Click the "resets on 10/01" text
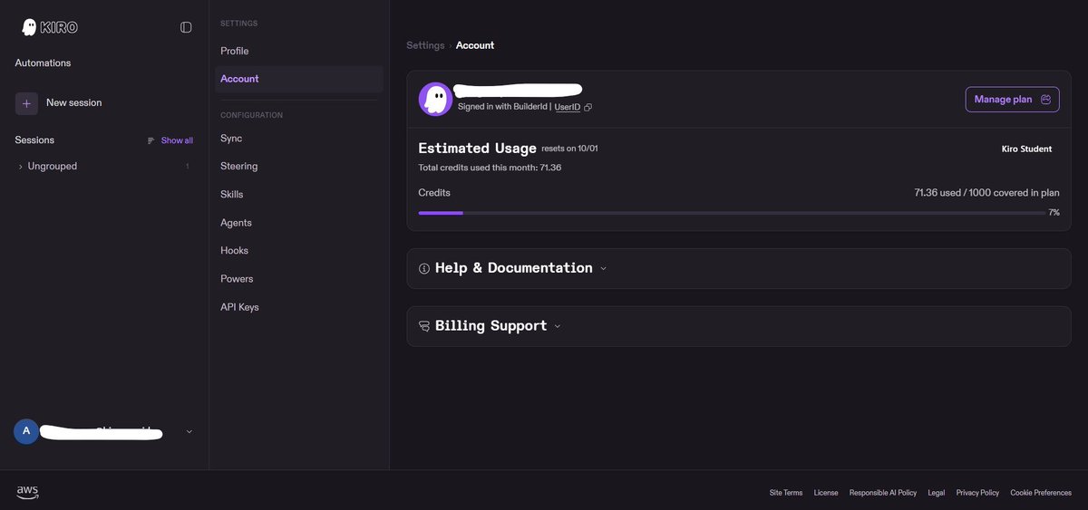Screen dimensions: 1088x510 click(571, 149)
